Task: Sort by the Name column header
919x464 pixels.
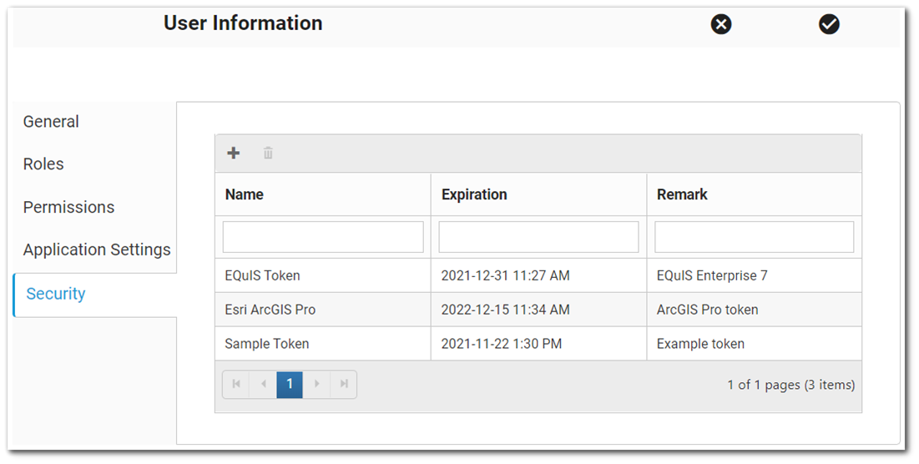Action: point(245,194)
